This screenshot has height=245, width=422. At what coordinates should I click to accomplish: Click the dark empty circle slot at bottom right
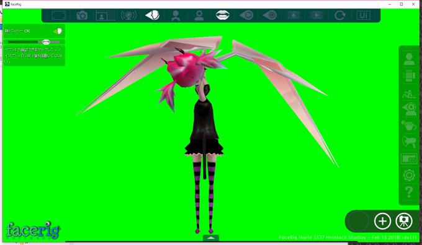tap(358, 221)
